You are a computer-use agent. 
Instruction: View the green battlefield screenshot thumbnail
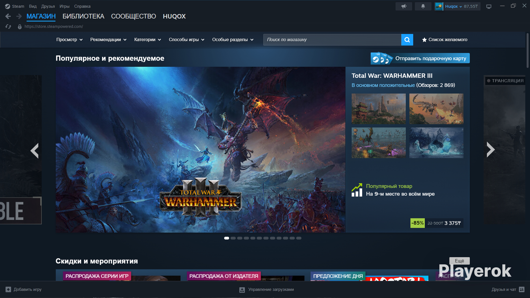(x=379, y=143)
